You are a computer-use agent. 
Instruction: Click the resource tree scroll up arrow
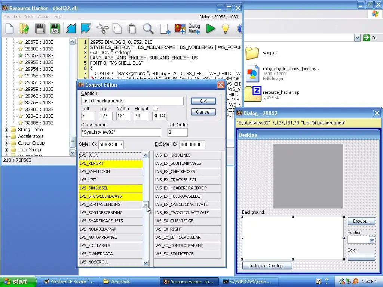click(73, 42)
